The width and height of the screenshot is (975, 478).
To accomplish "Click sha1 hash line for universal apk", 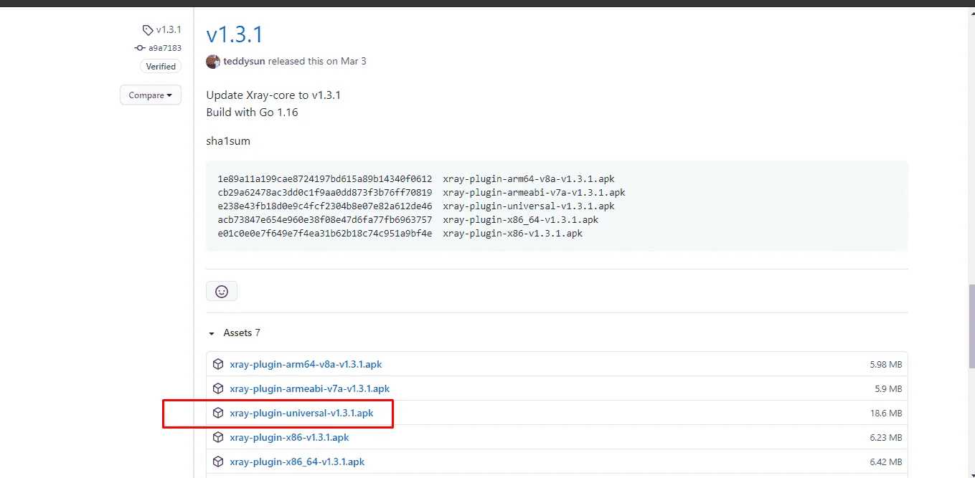I will 416,206.
